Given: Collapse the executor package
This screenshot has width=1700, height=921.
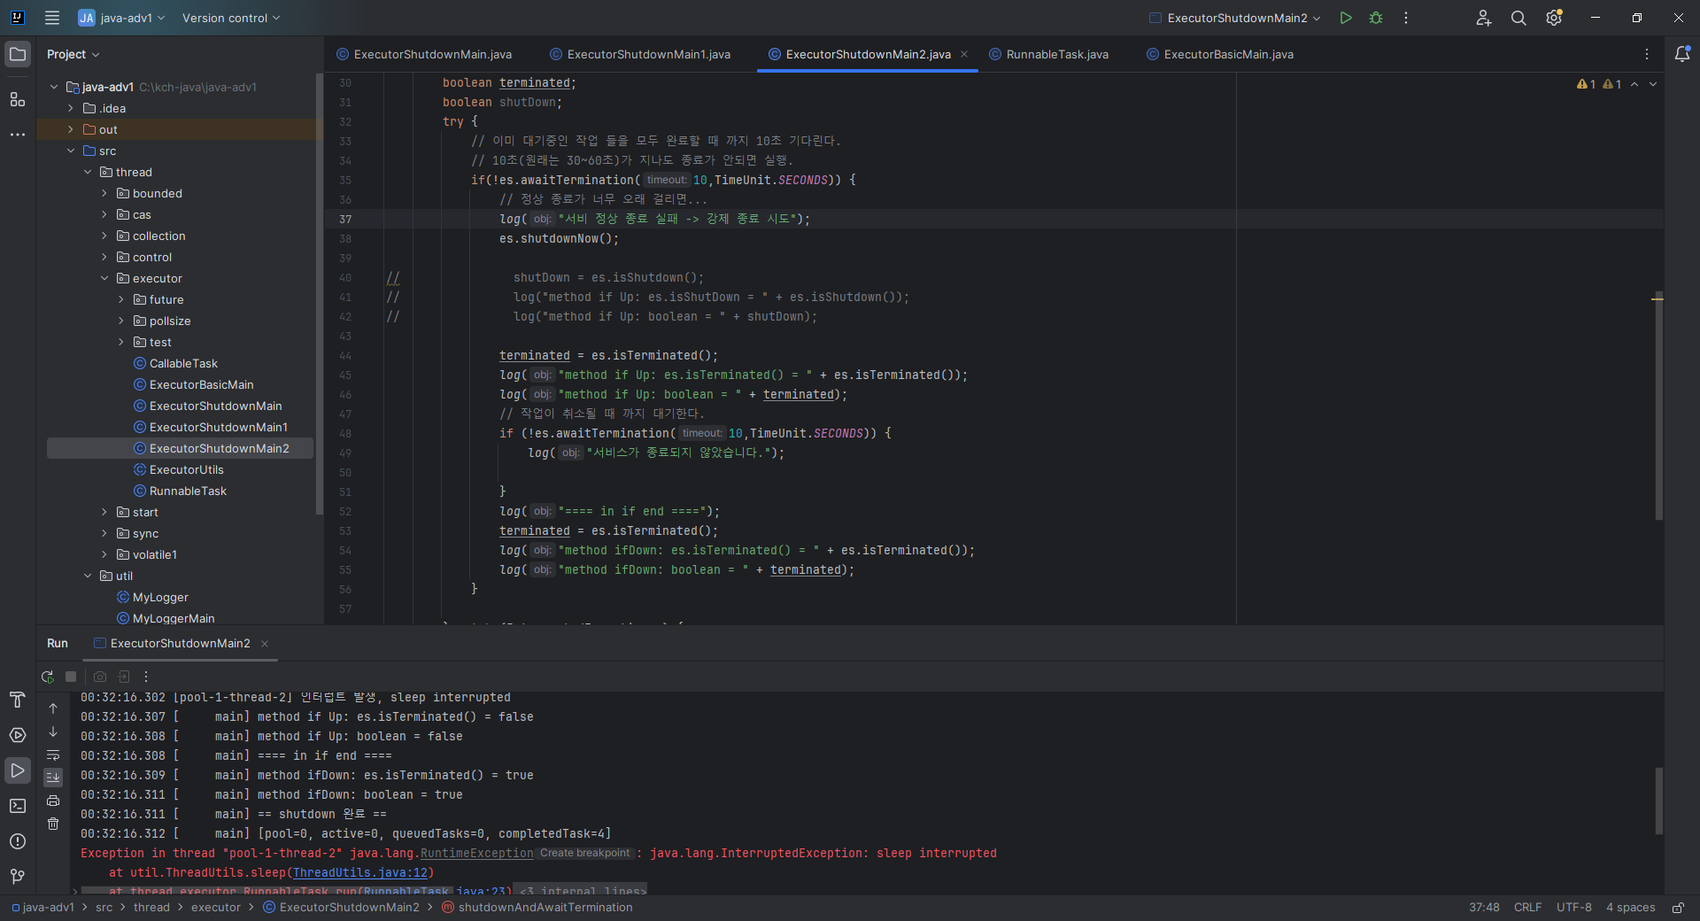Looking at the screenshot, I should coord(104,278).
